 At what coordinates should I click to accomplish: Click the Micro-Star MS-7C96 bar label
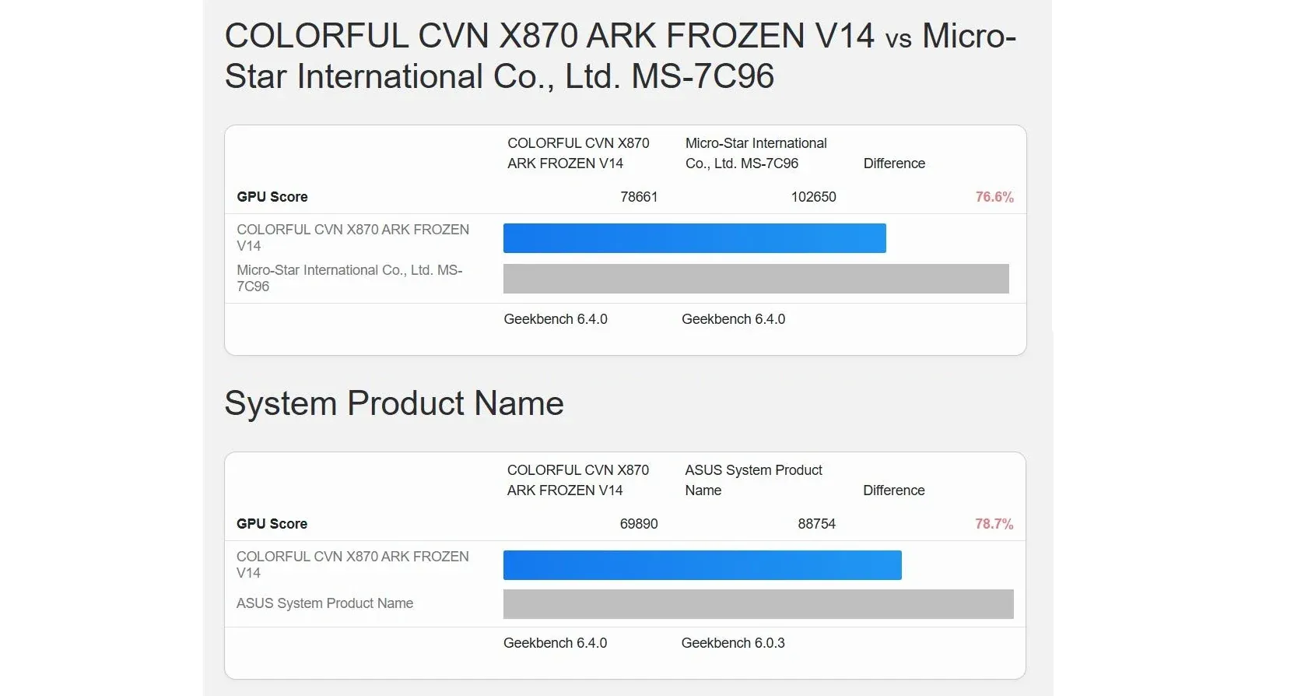350,278
